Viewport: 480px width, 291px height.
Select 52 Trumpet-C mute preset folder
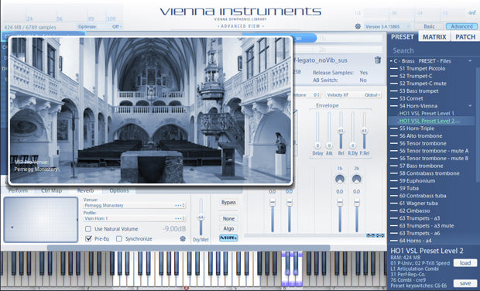click(x=423, y=84)
